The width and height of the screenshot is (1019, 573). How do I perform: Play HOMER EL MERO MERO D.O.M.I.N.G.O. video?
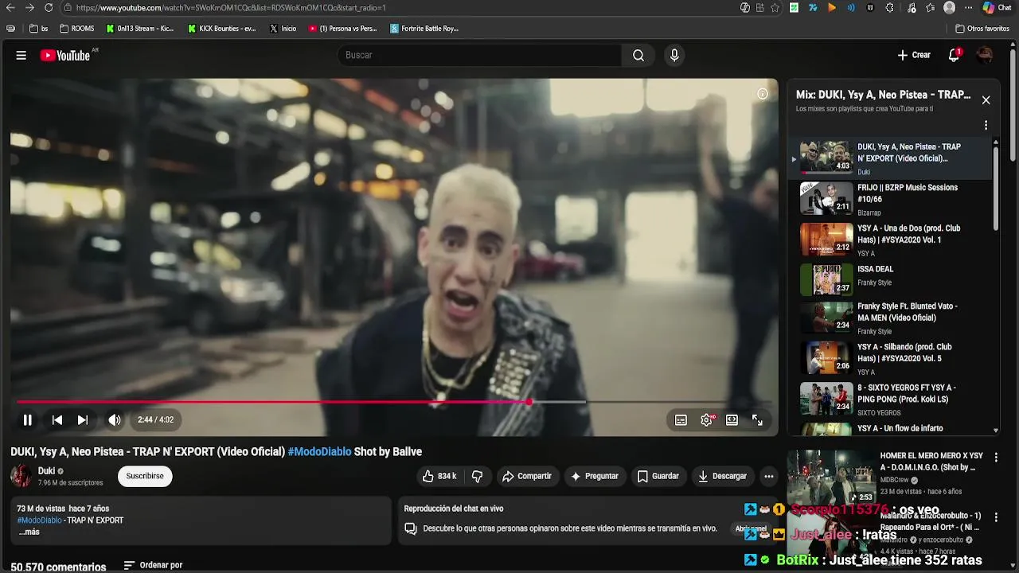tap(831, 476)
